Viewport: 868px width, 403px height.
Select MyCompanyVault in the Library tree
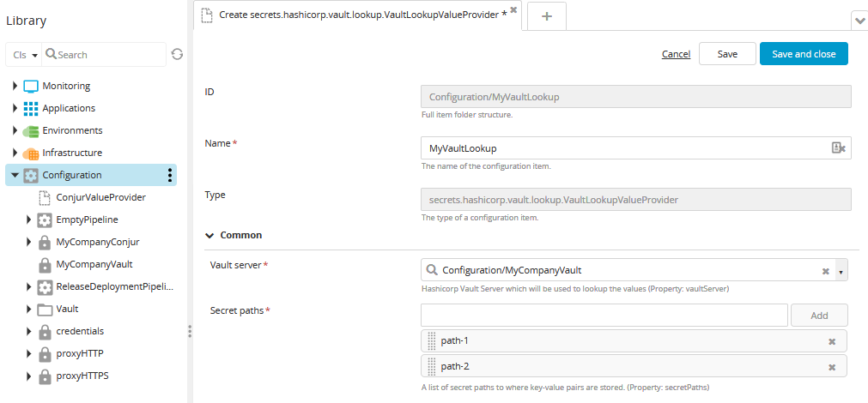pos(94,264)
